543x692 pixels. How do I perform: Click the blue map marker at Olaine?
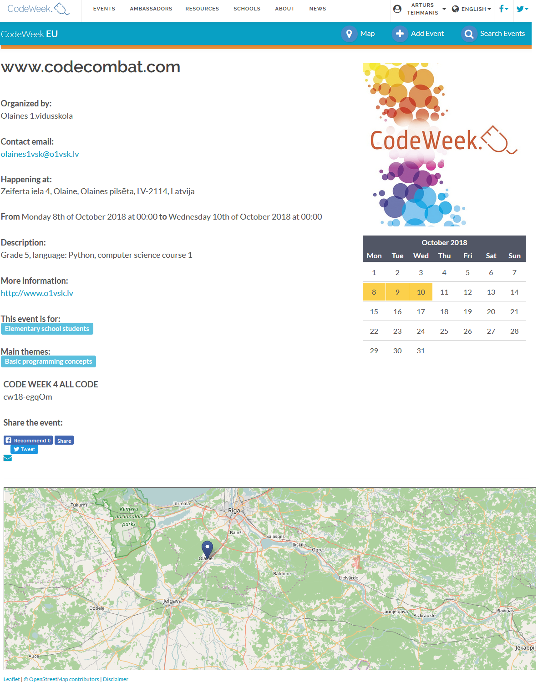207,549
